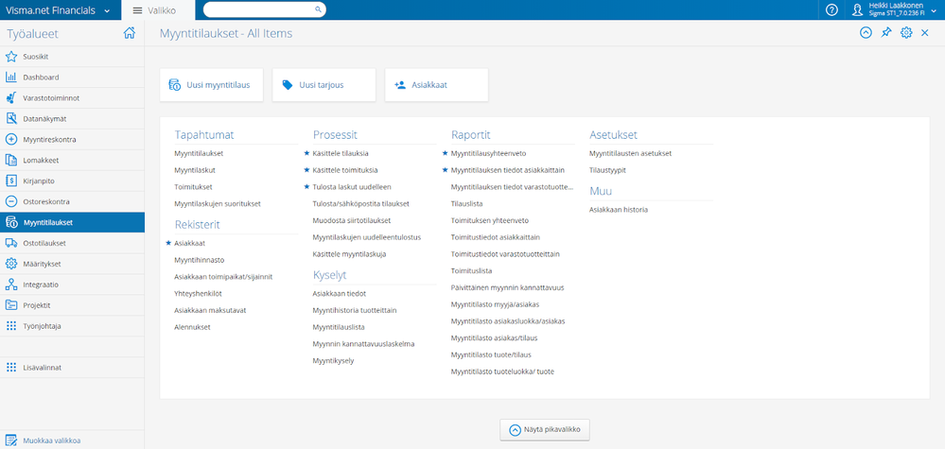This screenshot has width=945, height=449.
Task: Open Datanäkymät sidebar icon
Action: pyautogui.click(x=10, y=118)
